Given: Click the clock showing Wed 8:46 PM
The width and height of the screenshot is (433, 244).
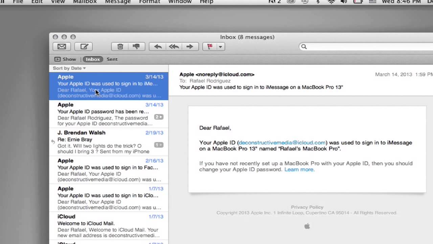Looking at the screenshot, I should pyautogui.click(x=401, y=2).
